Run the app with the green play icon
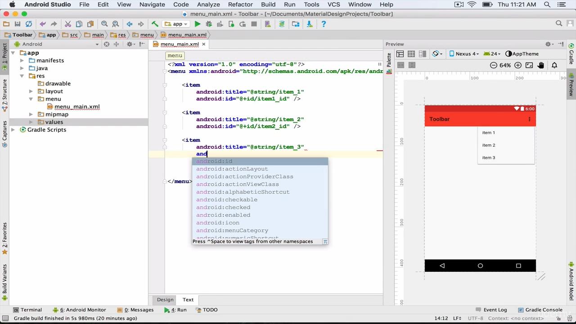 coord(197,24)
